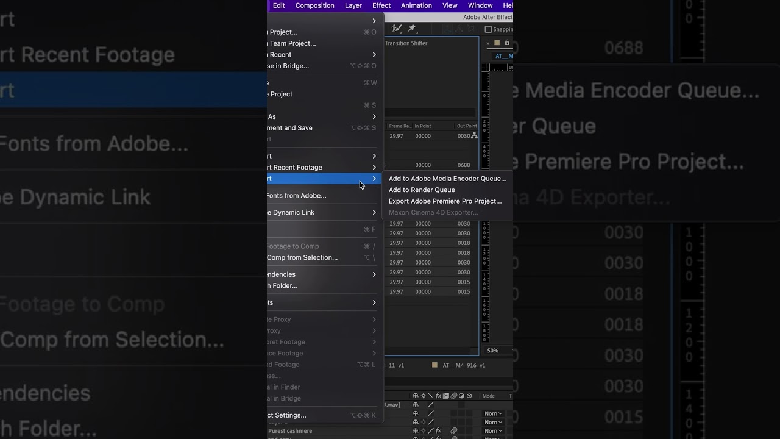Open the Layer menu
This screenshot has height=439, width=780.
(x=353, y=5)
